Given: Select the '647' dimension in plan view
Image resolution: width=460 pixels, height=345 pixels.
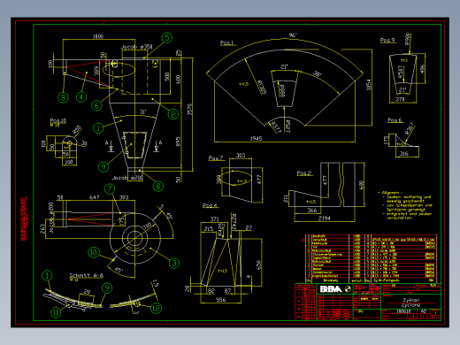Looking at the screenshot, I should tap(95, 197).
